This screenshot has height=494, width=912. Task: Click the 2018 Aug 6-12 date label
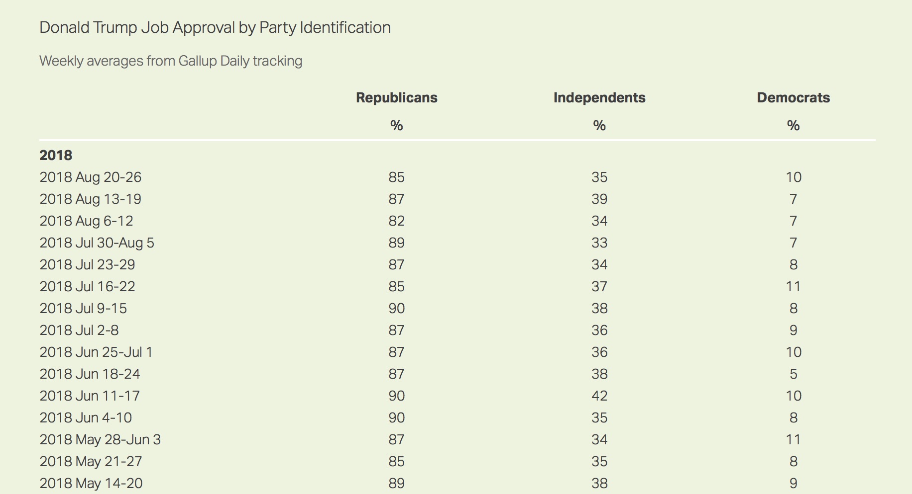click(87, 221)
